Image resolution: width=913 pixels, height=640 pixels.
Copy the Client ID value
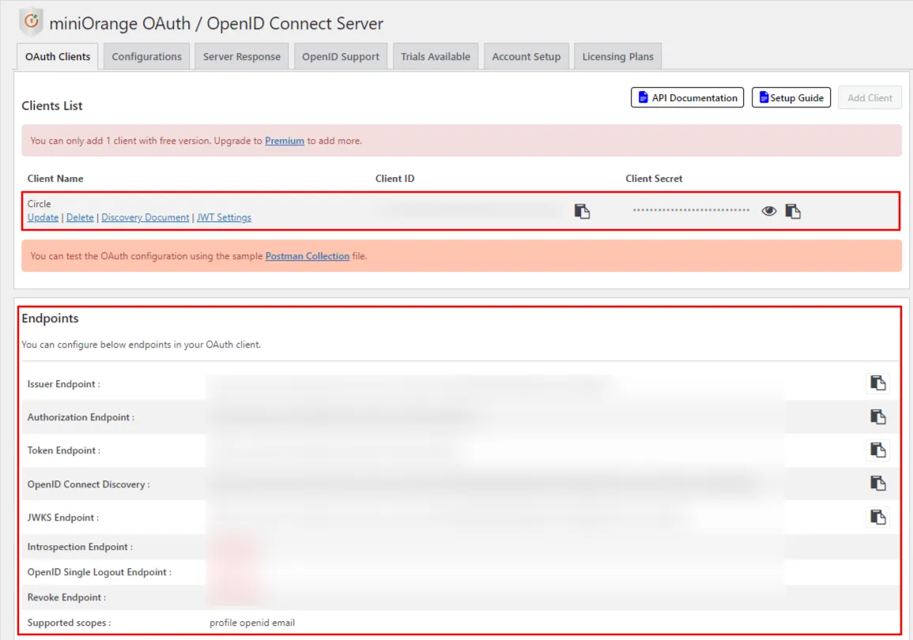tap(582, 211)
